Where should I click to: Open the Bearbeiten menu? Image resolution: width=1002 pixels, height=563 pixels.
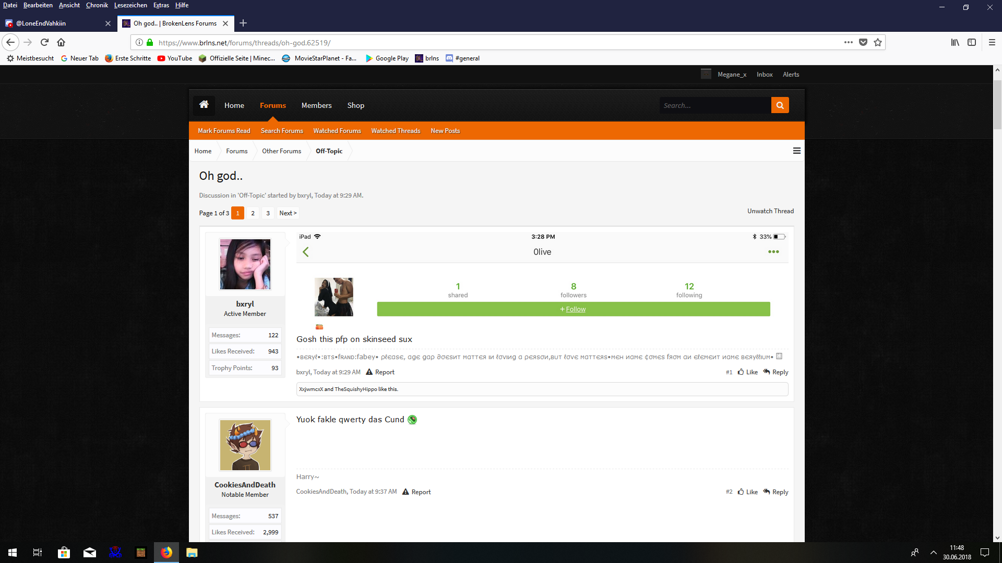[38, 5]
